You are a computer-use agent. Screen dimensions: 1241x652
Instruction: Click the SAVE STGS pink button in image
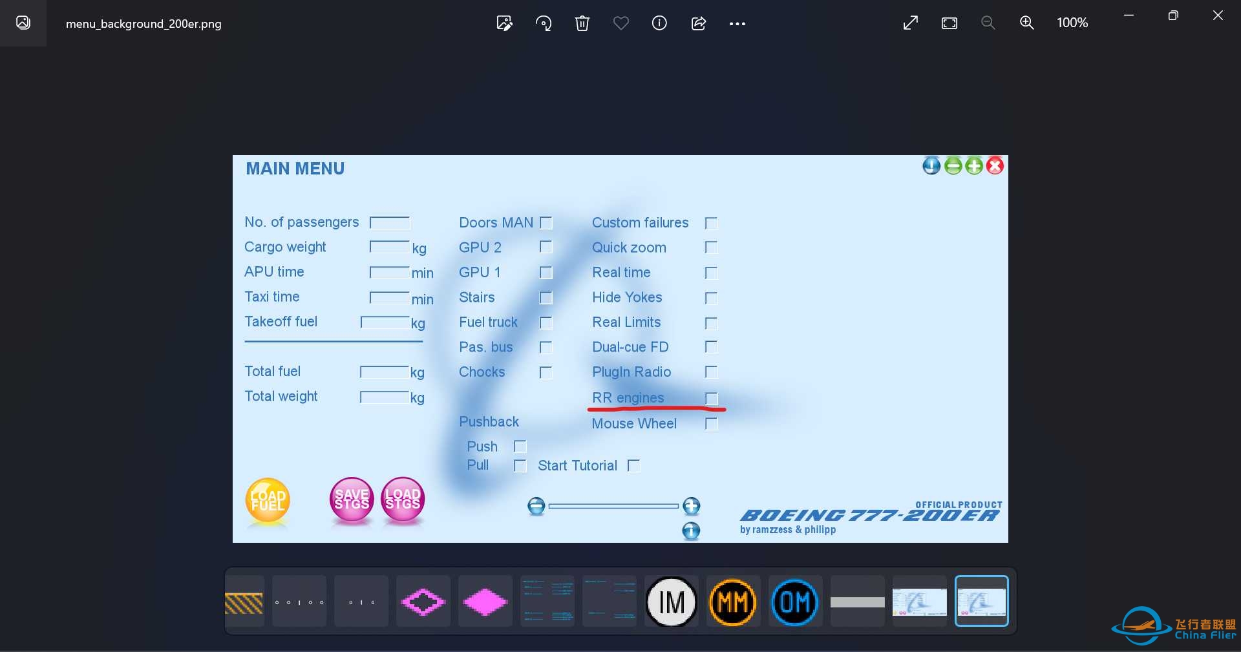point(352,500)
